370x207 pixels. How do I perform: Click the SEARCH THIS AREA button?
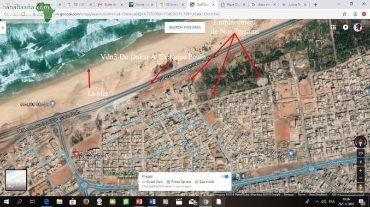pos(185,28)
